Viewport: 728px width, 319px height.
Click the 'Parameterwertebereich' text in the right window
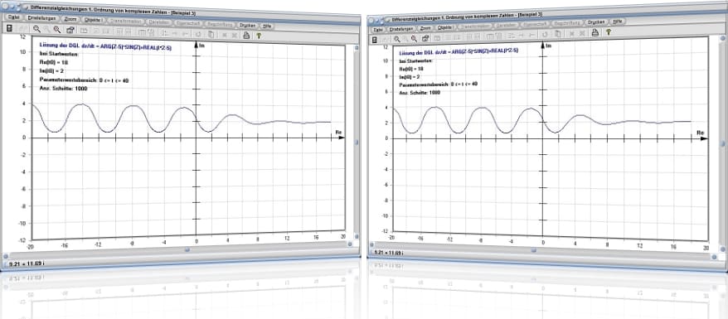coord(438,85)
